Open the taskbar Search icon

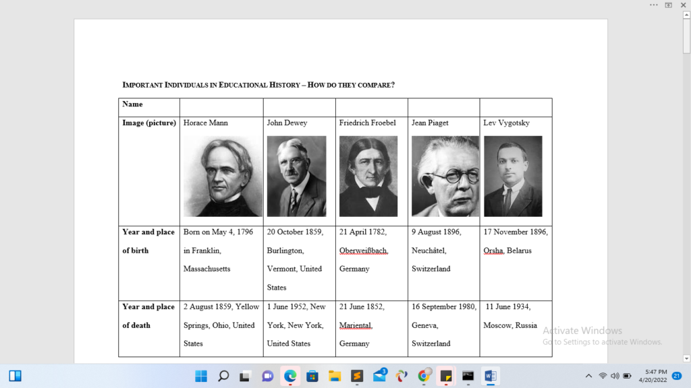(x=223, y=376)
